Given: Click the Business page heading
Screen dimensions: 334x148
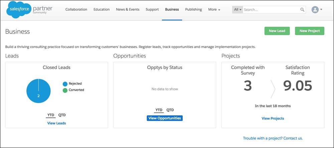Looking at the screenshot, I should click(x=17, y=31).
